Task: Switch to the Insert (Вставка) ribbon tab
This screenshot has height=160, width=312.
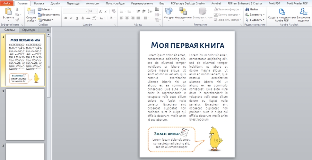Action: point(38,3)
